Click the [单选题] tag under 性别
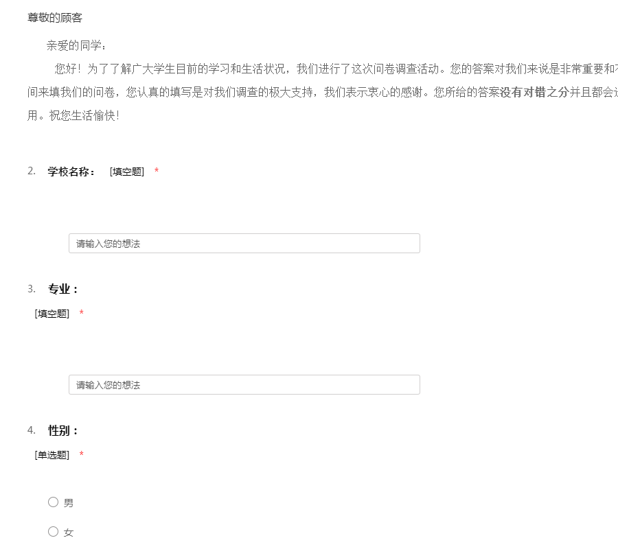Image resolution: width=618 pixels, height=549 pixels. (52, 455)
